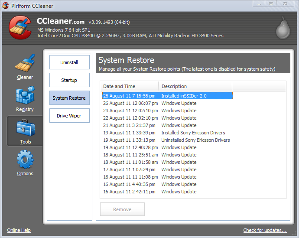
Task: Select 18 August 11 01:58 am restore point
Action: pos(167,162)
